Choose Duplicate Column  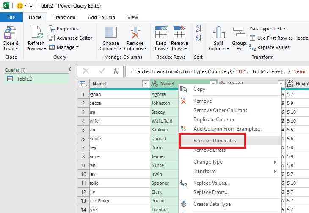[230, 120]
